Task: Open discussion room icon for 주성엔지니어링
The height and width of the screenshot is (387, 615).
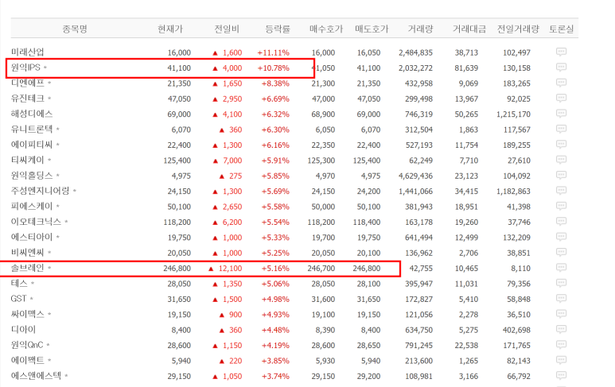Action: pyautogui.click(x=561, y=191)
